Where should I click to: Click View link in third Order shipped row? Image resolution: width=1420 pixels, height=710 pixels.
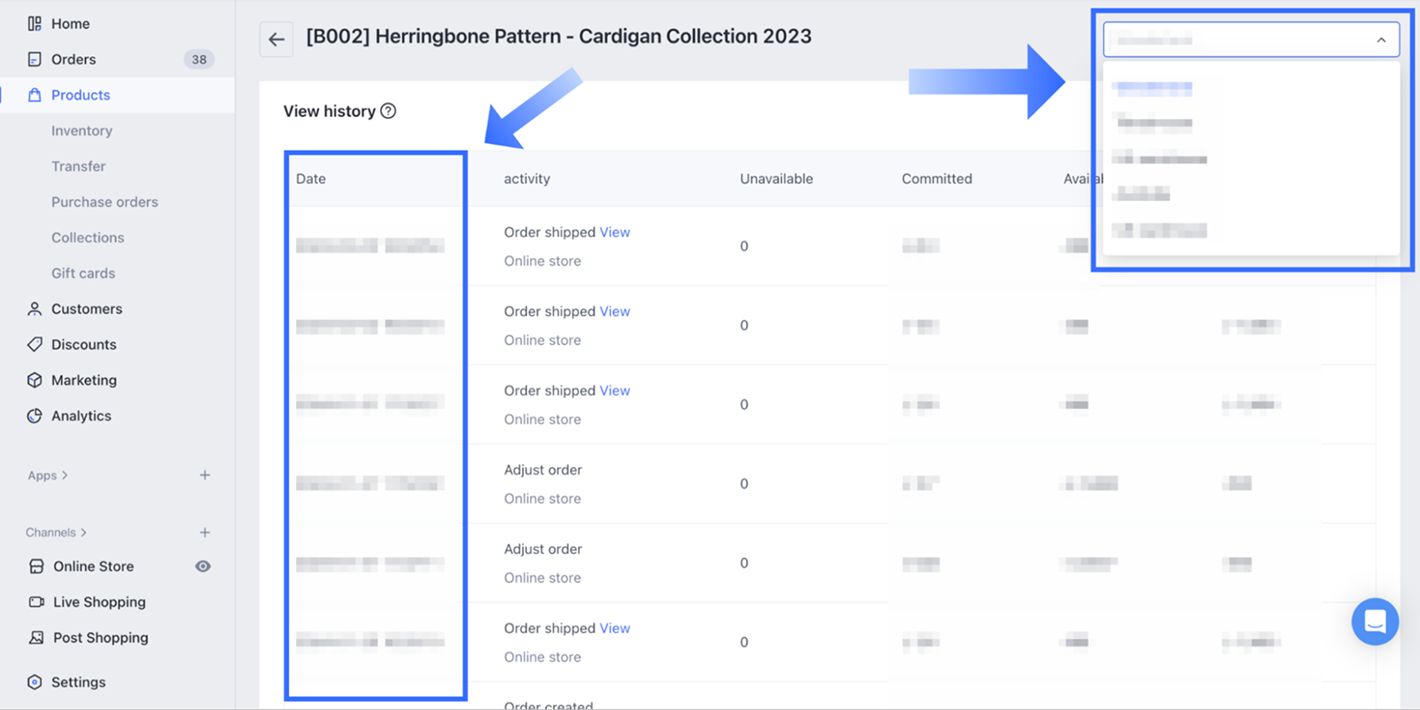pyautogui.click(x=615, y=391)
